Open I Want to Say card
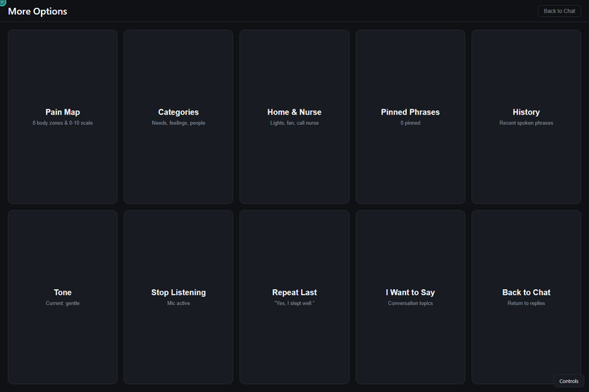This screenshot has height=392, width=589. point(410,297)
